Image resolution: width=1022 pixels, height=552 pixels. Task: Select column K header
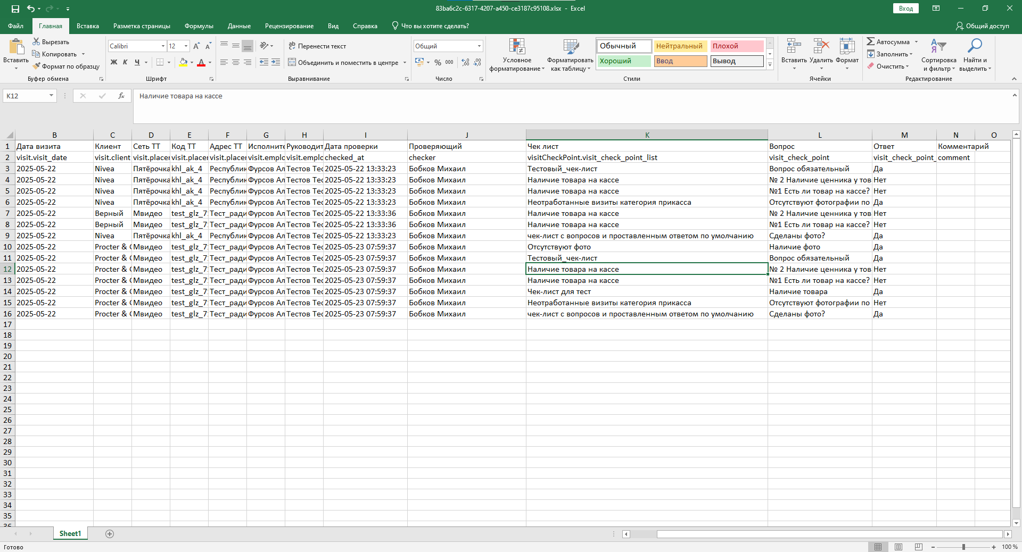pos(647,135)
